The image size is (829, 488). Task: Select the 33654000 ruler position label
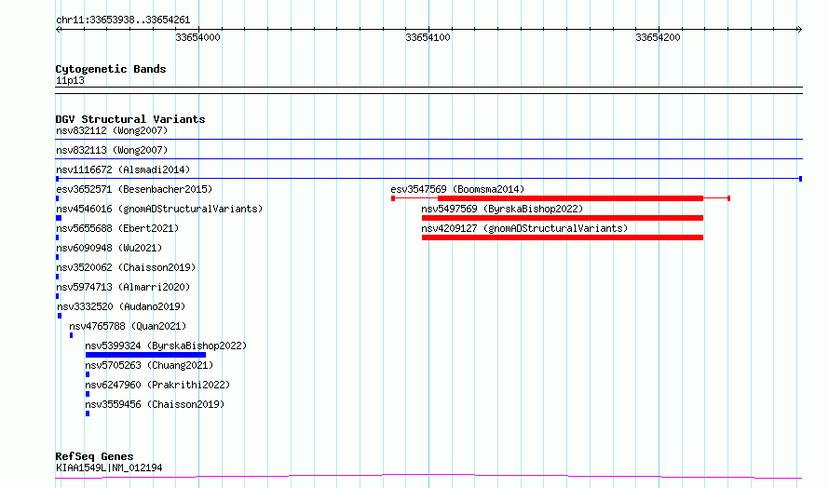click(x=197, y=37)
